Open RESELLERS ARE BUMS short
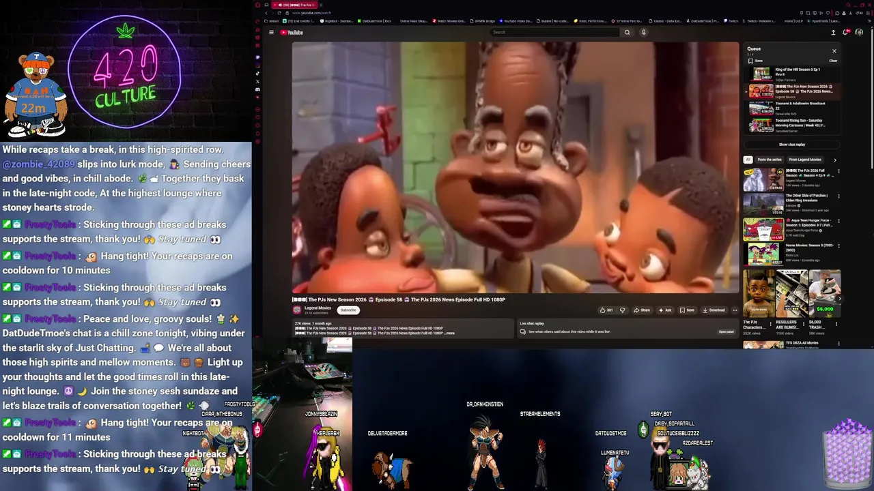 tap(791, 293)
